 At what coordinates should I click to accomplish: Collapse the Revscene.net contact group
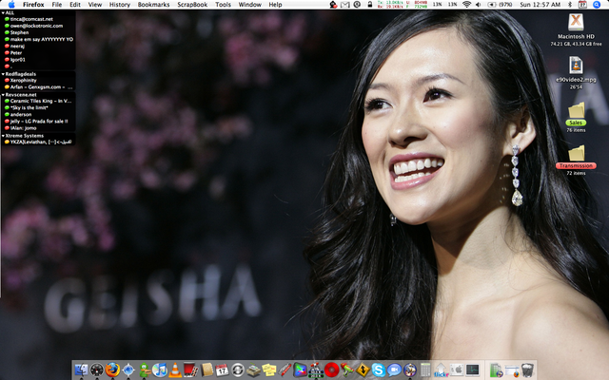point(3,95)
